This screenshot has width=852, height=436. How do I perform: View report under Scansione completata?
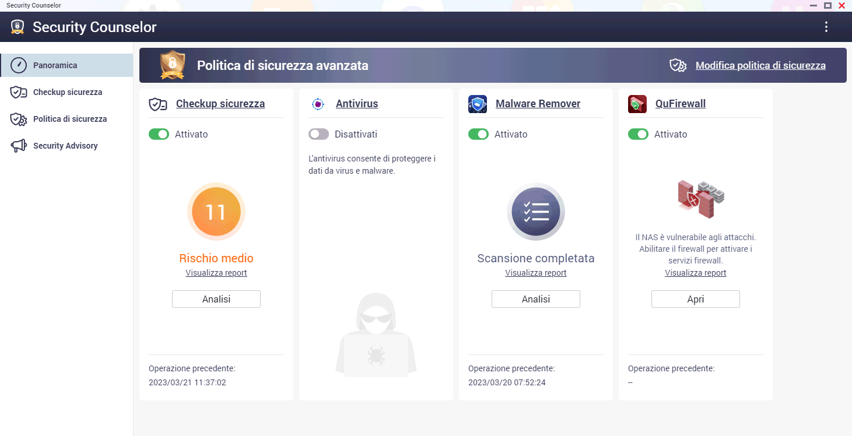point(536,273)
